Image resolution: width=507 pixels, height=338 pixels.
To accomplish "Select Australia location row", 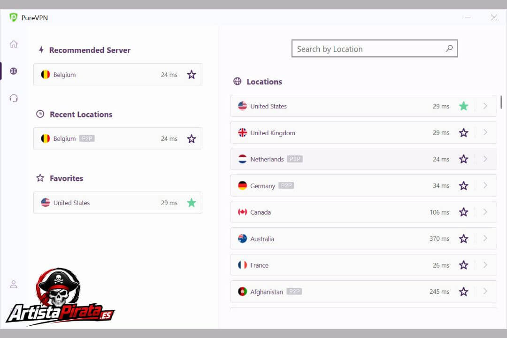I will tap(363, 238).
